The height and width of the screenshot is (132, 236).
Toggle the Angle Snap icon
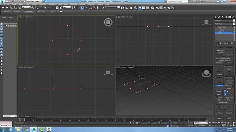coord(91,8)
